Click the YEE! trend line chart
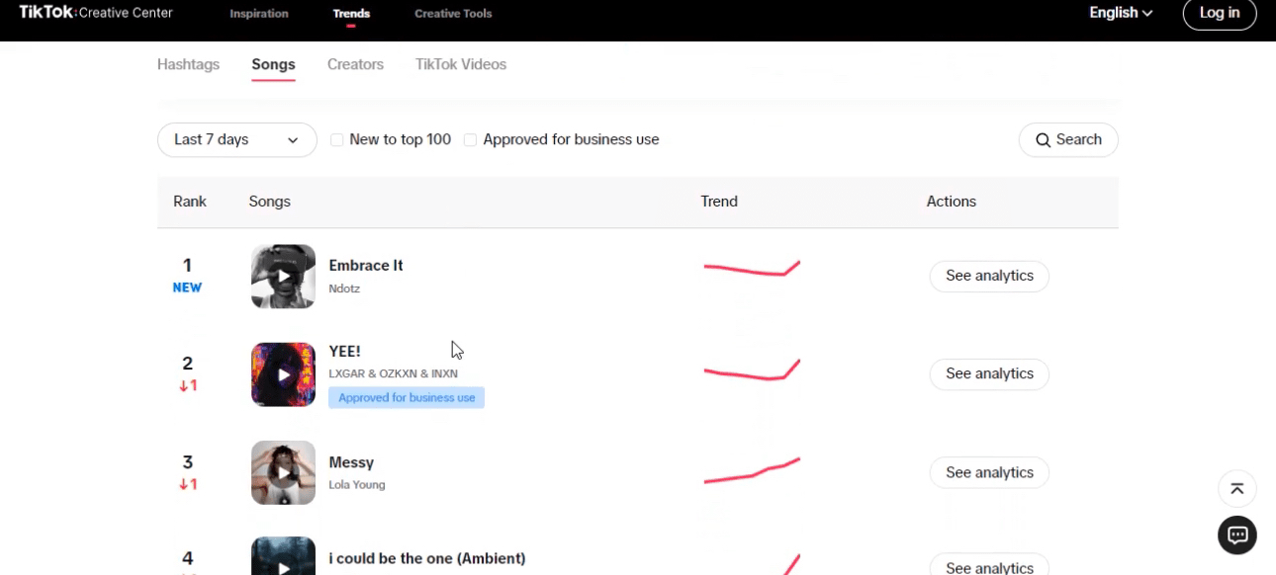 tap(752, 370)
